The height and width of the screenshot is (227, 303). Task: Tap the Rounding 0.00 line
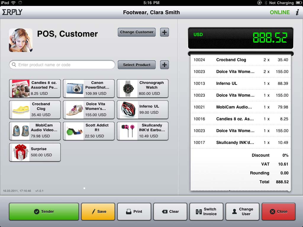tap(269, 173)
